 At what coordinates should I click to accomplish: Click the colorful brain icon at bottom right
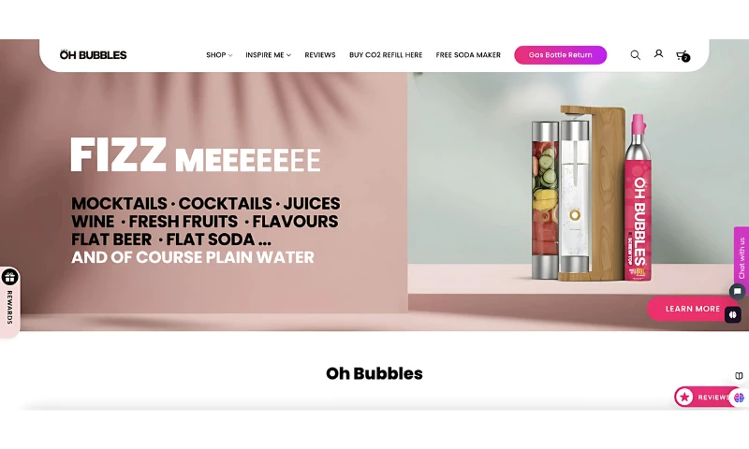739,397
